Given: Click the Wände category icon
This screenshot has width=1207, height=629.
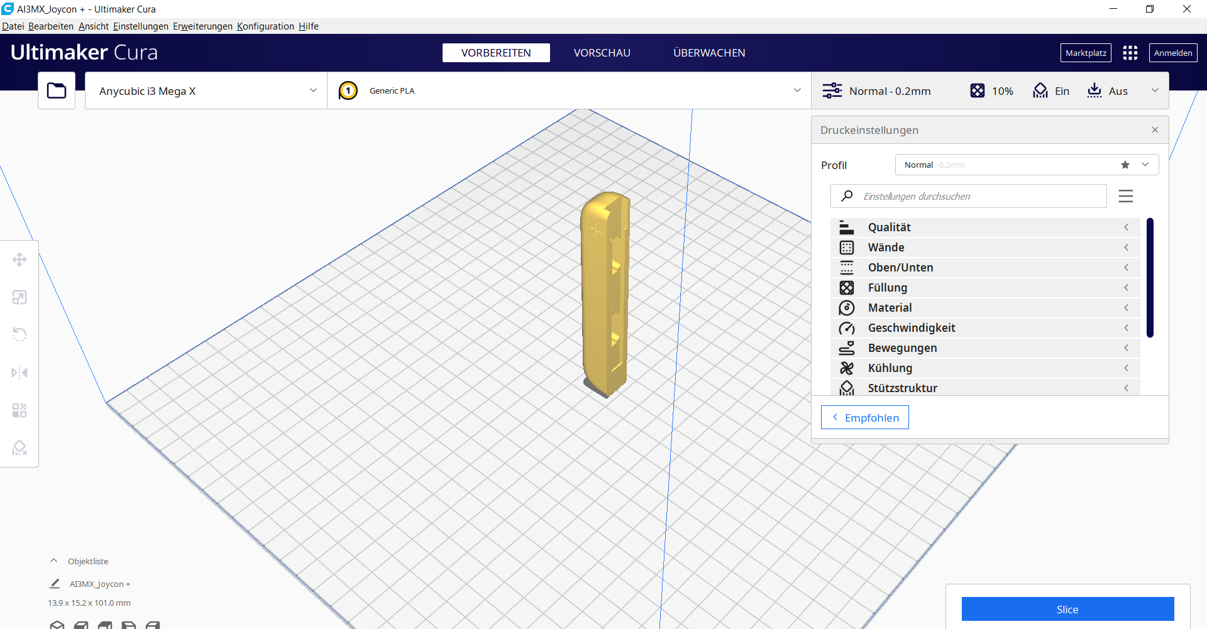Looking at the screenshot, I should coord(847,248).
